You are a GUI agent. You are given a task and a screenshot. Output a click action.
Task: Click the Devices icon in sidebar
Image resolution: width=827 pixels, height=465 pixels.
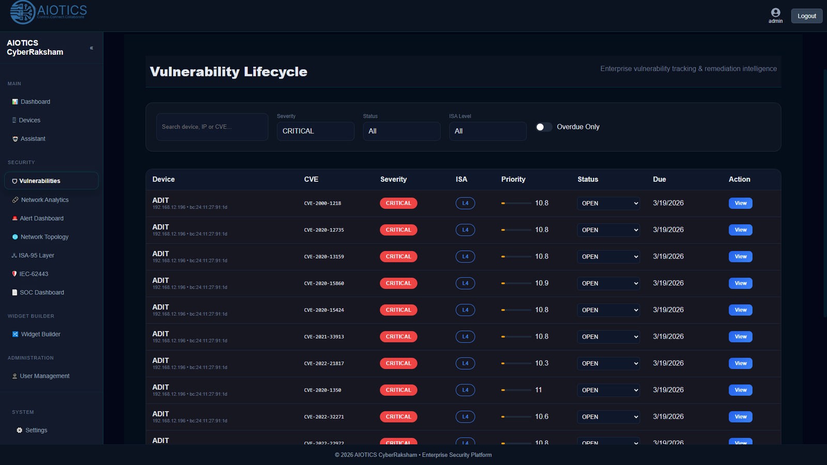tap(14, 120)
